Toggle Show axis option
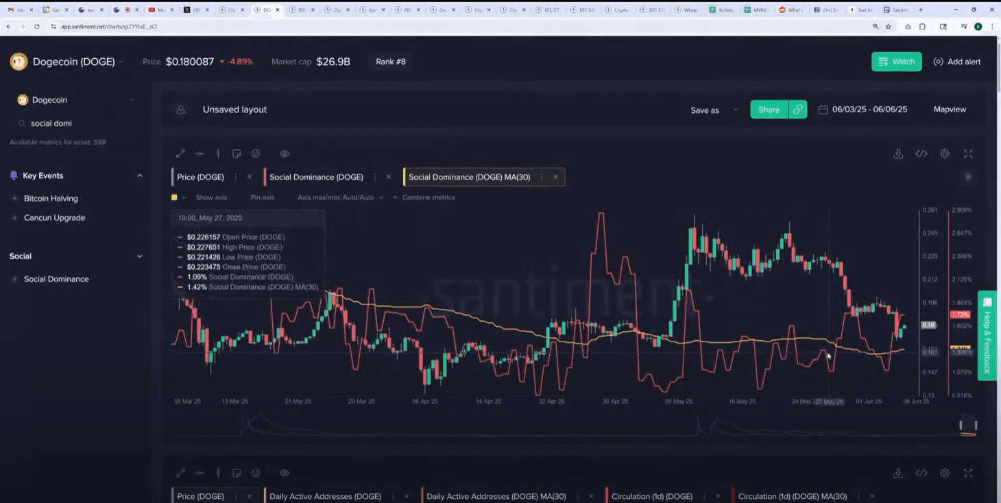1001x503 pixels. (x=211, y=197)
